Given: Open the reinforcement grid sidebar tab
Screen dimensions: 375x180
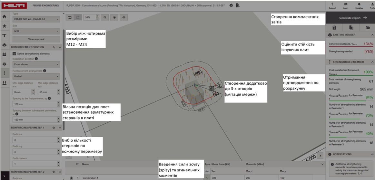Looking at the screenshot, I should point(4,54).
